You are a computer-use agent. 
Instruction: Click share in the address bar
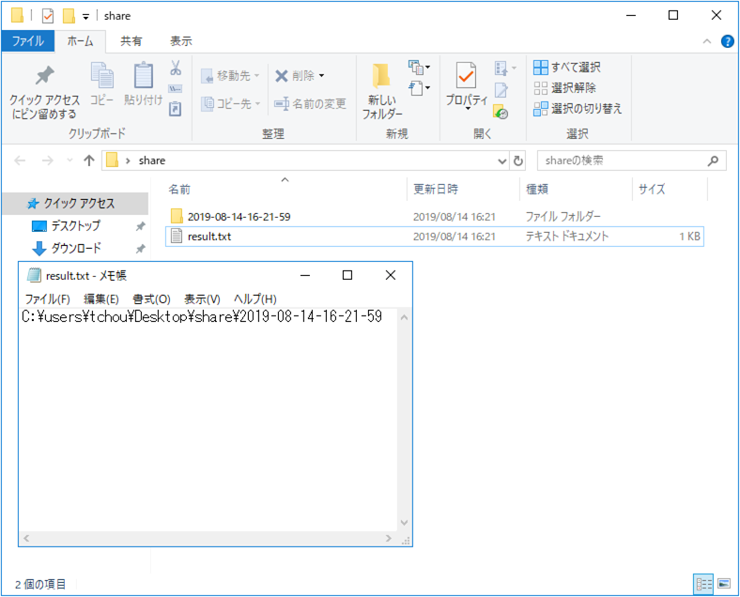[152, 161]
